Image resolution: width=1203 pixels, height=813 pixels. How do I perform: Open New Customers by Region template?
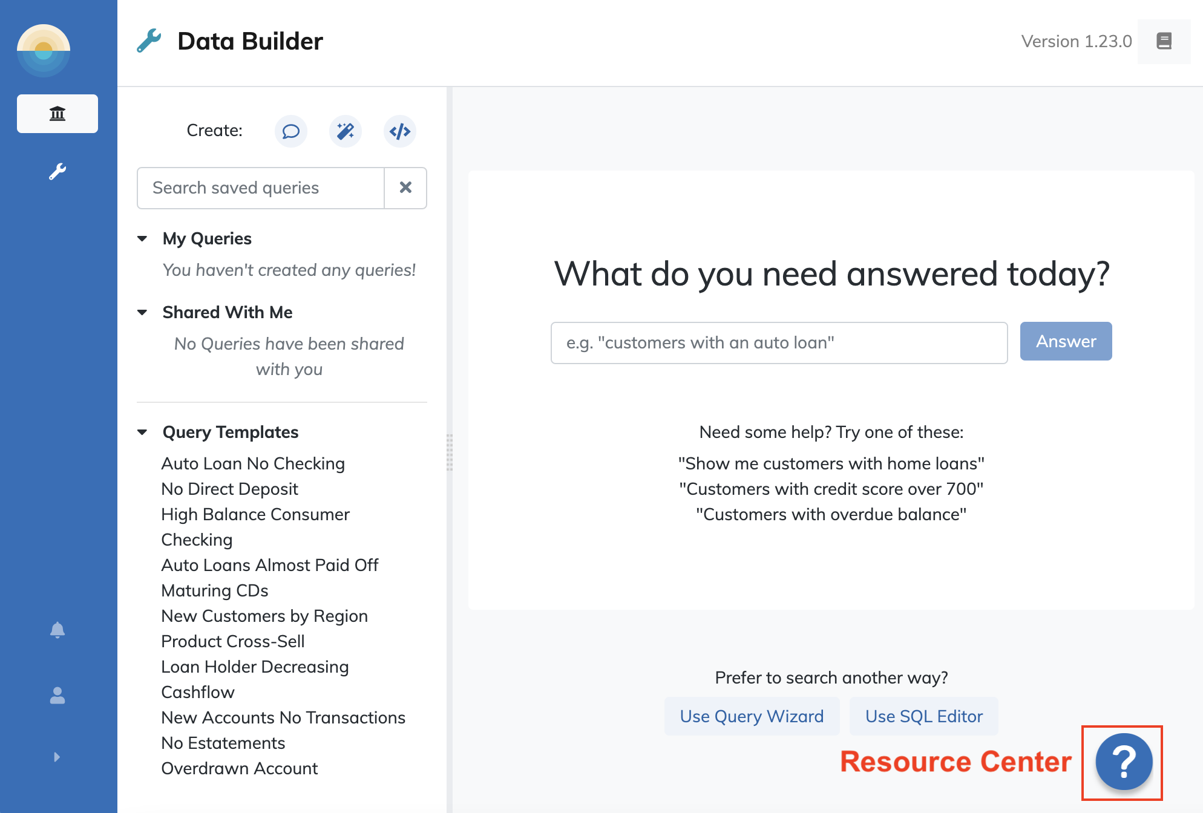click(264, 616)
